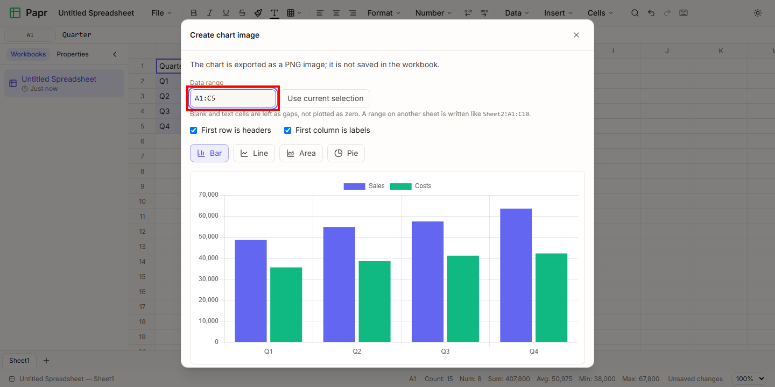The height and width of the screenshot is (387, 775).
Task: Undo the last action
Action: coord(651,13)
